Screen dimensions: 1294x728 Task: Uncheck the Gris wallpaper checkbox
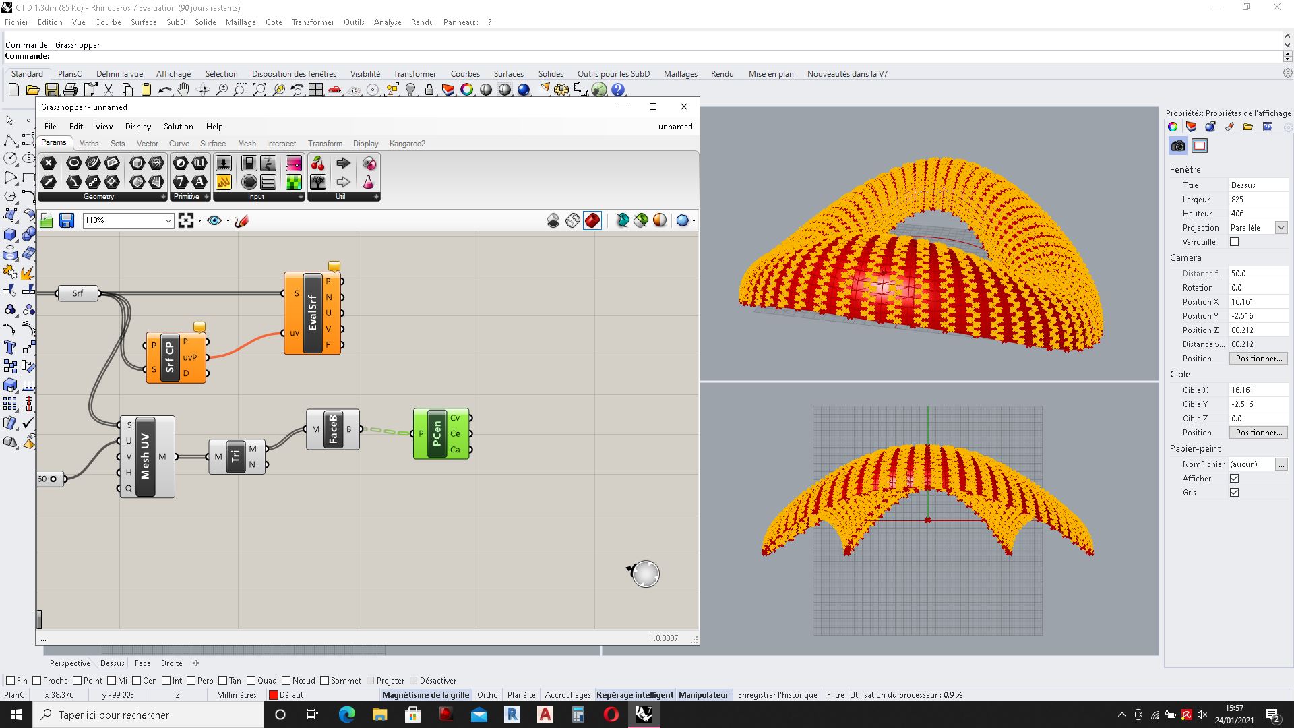pos(1235,493)
